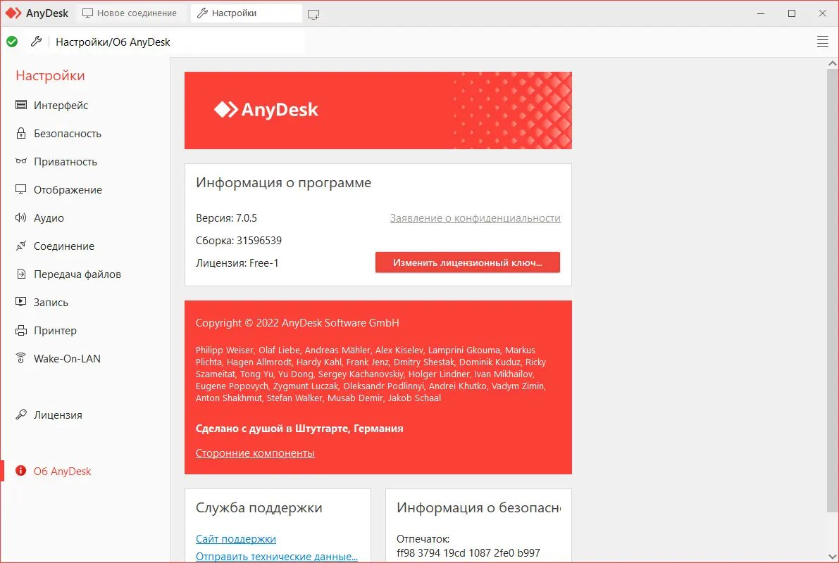The image size is (839, 563).
Task: Click Изменить лицензионный ключ button
Action: pyautogui.click(x=467, y=262)
